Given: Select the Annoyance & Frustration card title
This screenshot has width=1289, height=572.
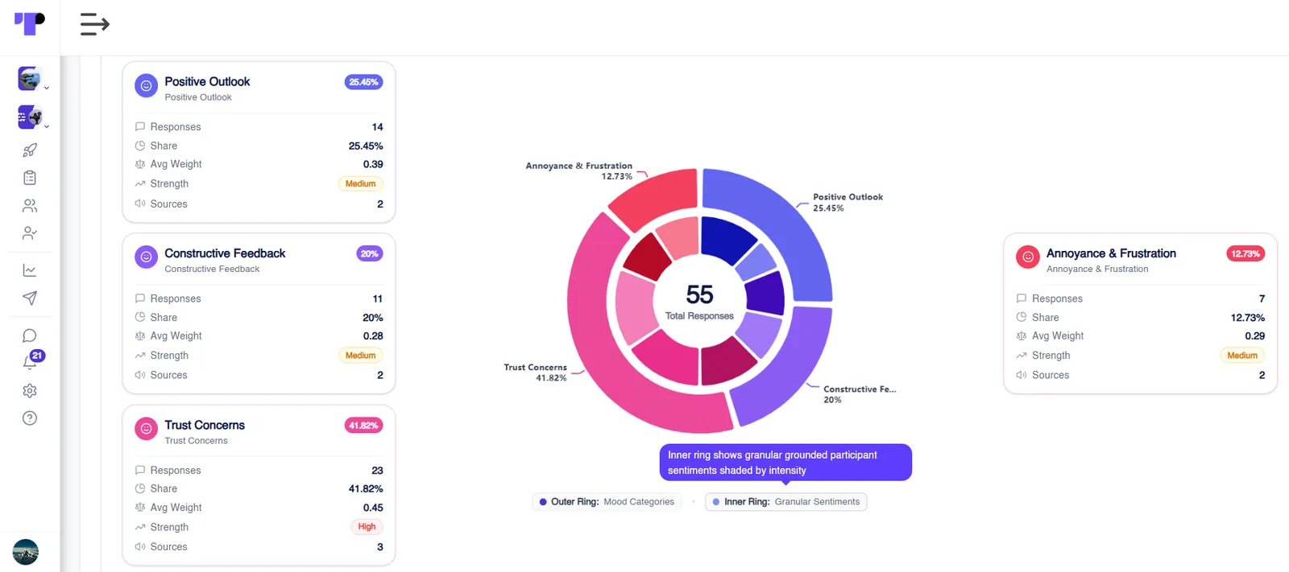Looking at the screenshot, I should point(1111,253).
